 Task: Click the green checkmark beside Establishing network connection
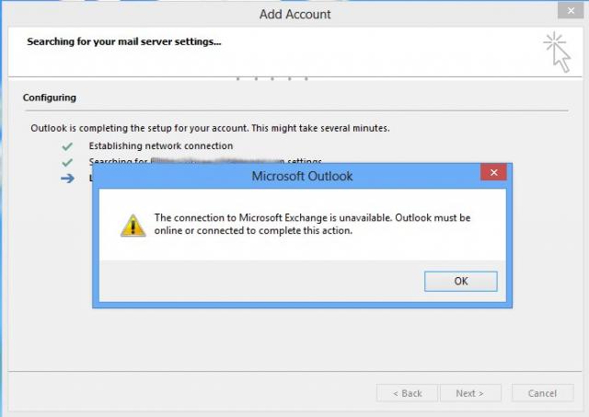click(x=67, y=146)
